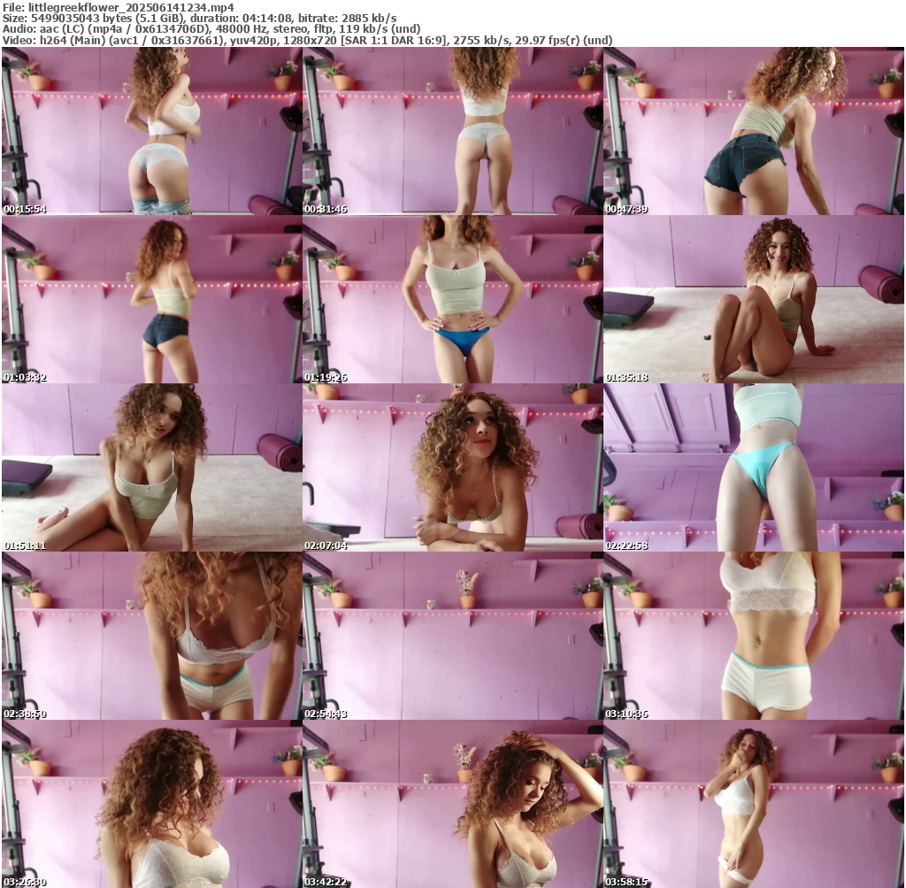Select the empty-room thumbnail at 02:54:43
The width and height of the screenshot is (906, 888).
452,636
